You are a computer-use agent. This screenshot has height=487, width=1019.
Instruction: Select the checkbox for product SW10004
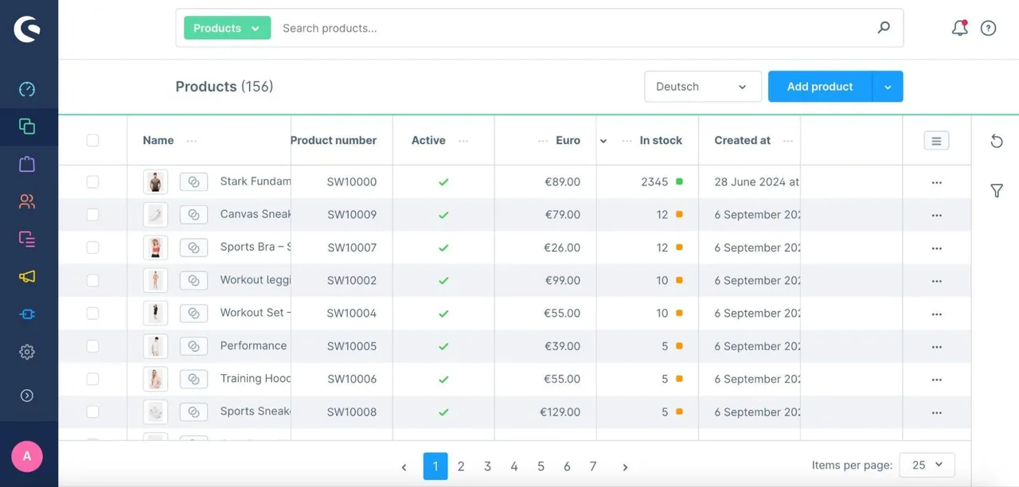92,314
